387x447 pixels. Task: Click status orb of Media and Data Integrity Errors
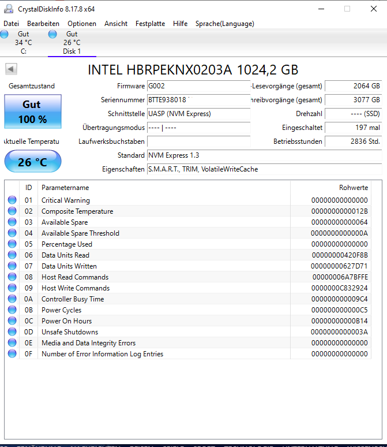point(12,342)
